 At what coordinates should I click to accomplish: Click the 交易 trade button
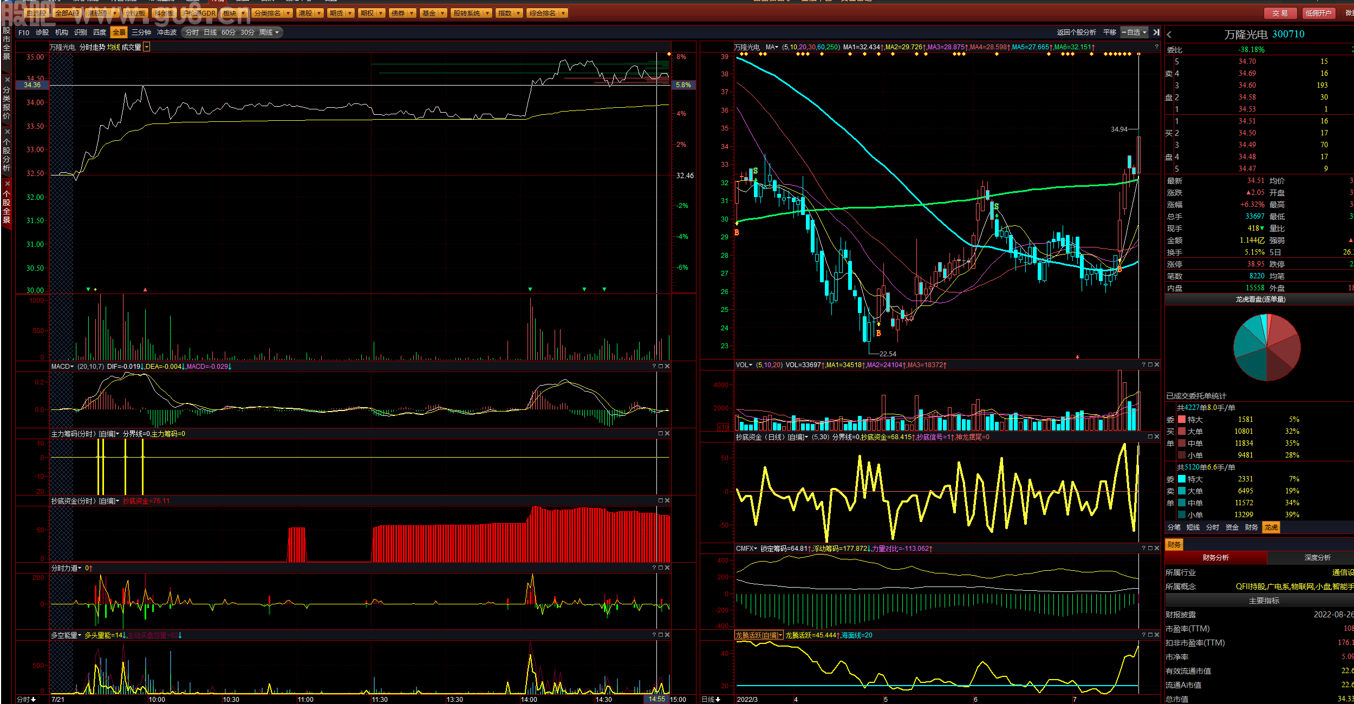pyautogui.click(x=1280, y=13)
